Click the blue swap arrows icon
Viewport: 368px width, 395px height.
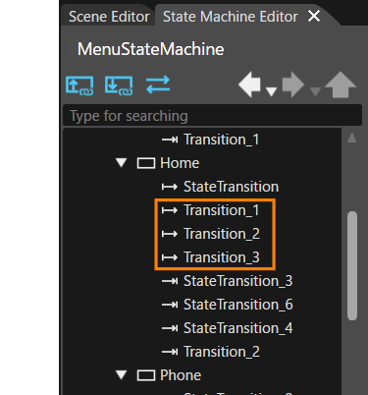pyautogui.click(x=158, y=85)
